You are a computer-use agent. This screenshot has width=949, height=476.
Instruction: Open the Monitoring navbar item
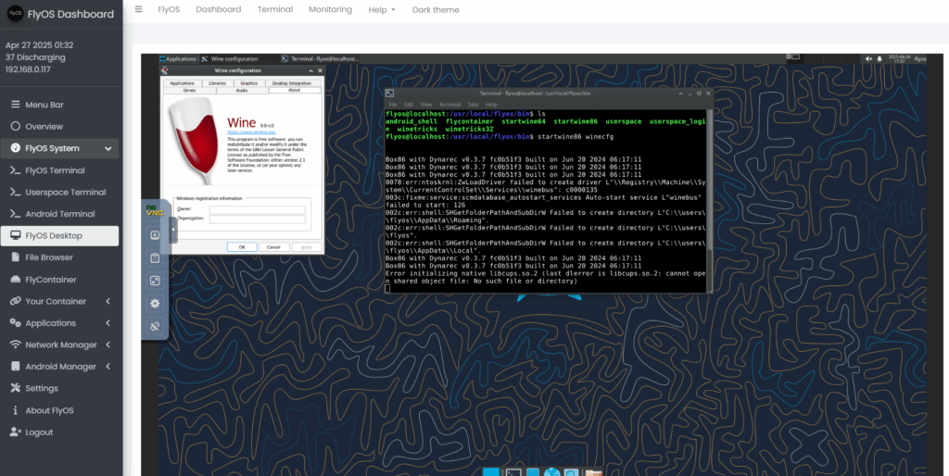click(330, 9)
